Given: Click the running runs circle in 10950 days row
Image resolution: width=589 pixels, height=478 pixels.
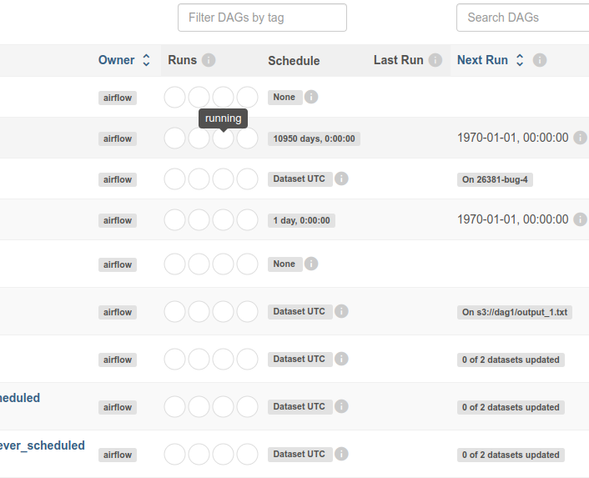Looking at the screenshot, I should tap(223, 138).
